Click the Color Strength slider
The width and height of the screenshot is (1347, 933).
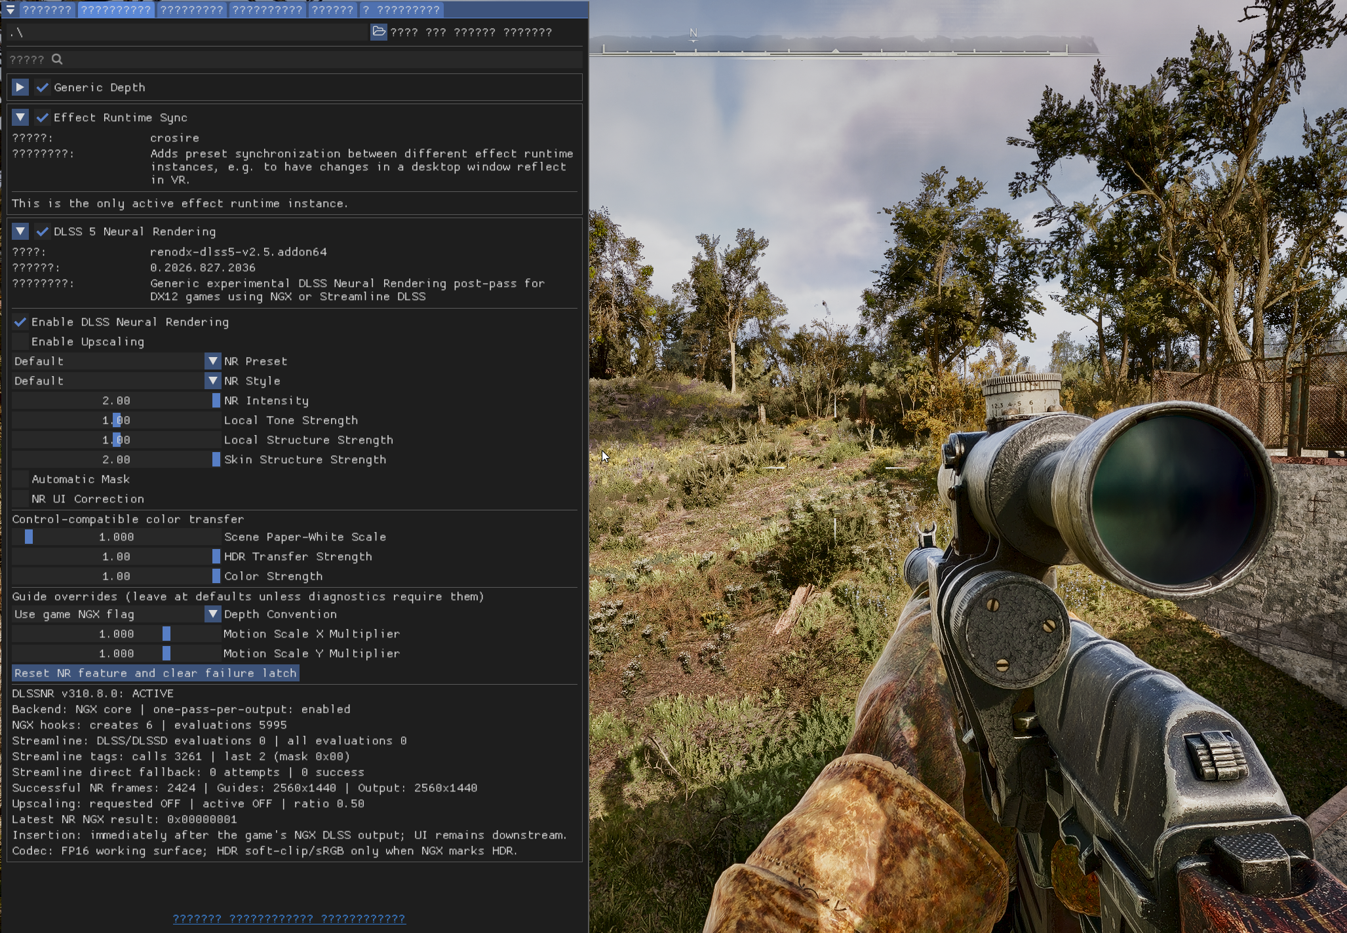116,576
